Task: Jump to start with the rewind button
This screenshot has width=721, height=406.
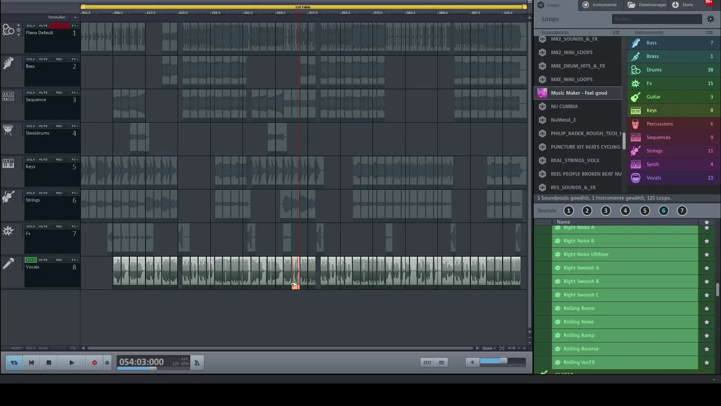Action: point(32,363)
